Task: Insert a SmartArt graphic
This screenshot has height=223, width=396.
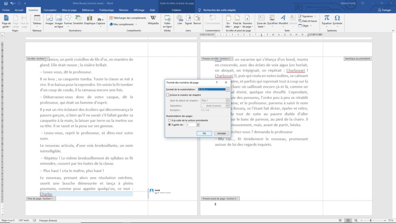Action: point(78,20)
